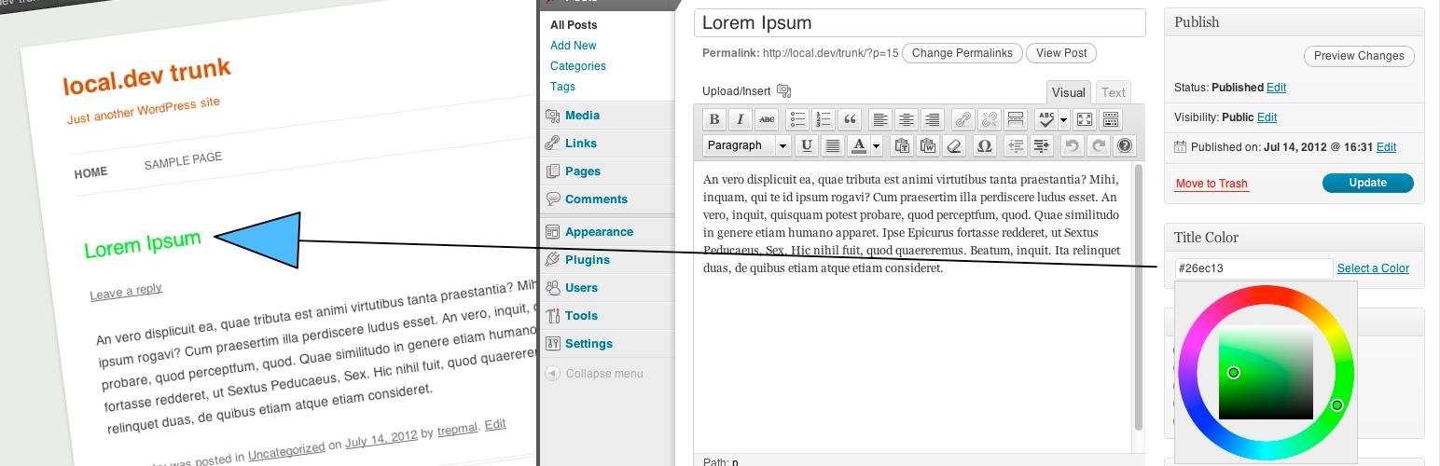Image resolution: width=1440 pixels, height=466 pixels.
Task: Go to All Posts submenu
Action: (x=574, y=25)
